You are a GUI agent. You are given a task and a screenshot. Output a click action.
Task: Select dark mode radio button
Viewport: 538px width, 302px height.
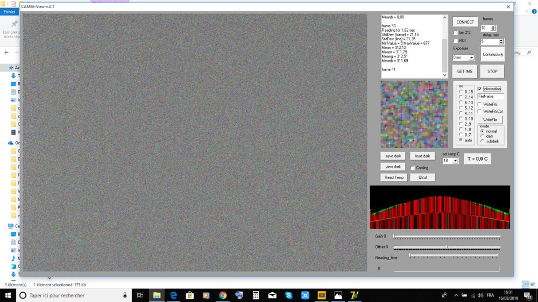point(483,136)
